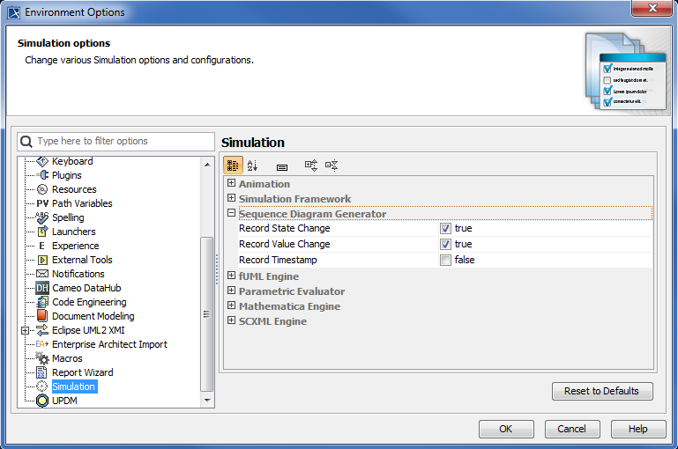Click the Macros gears icon
Screen dimensions: 678x449
42,358
